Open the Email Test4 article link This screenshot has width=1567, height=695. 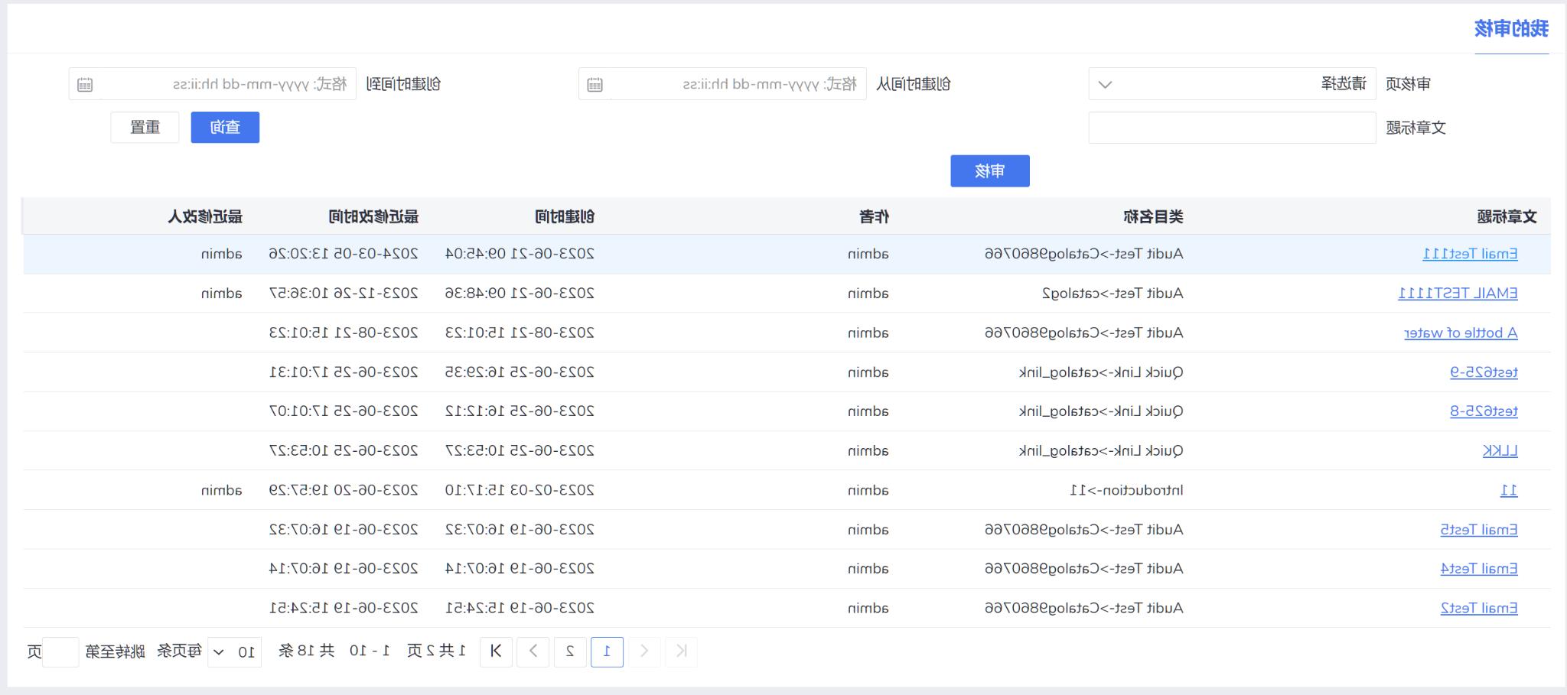coord(1479,569)
